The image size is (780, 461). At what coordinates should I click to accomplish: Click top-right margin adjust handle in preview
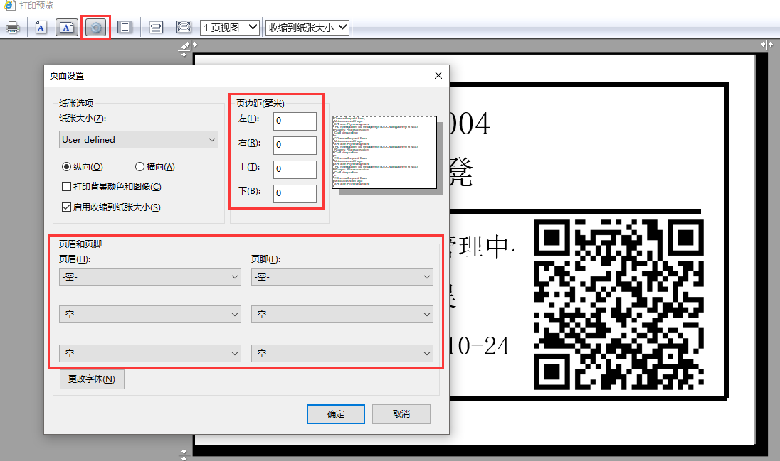pyautogui.click(x=766, y=44)
